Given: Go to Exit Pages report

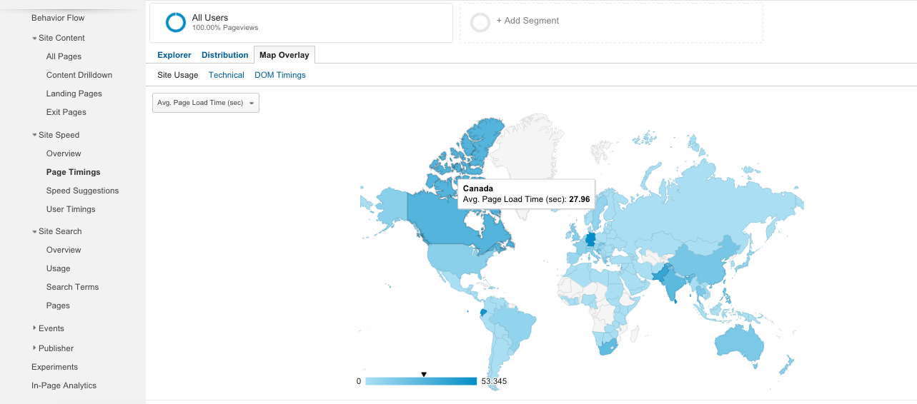Looking at the screenshot, I should point(66,112).
